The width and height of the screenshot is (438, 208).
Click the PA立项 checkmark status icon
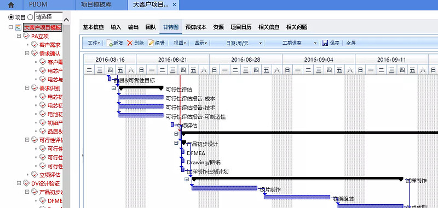click(x=26, y=36)
